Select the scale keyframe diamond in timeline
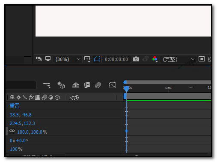217x162 pixels. 126,131
